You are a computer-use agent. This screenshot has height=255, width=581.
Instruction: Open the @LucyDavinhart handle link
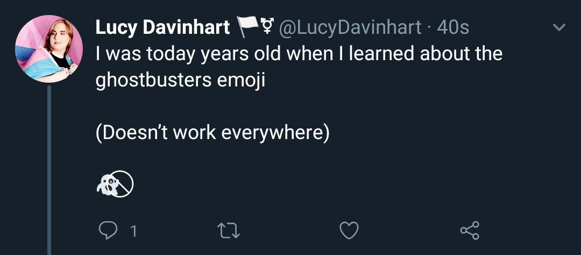pos(348,27)
